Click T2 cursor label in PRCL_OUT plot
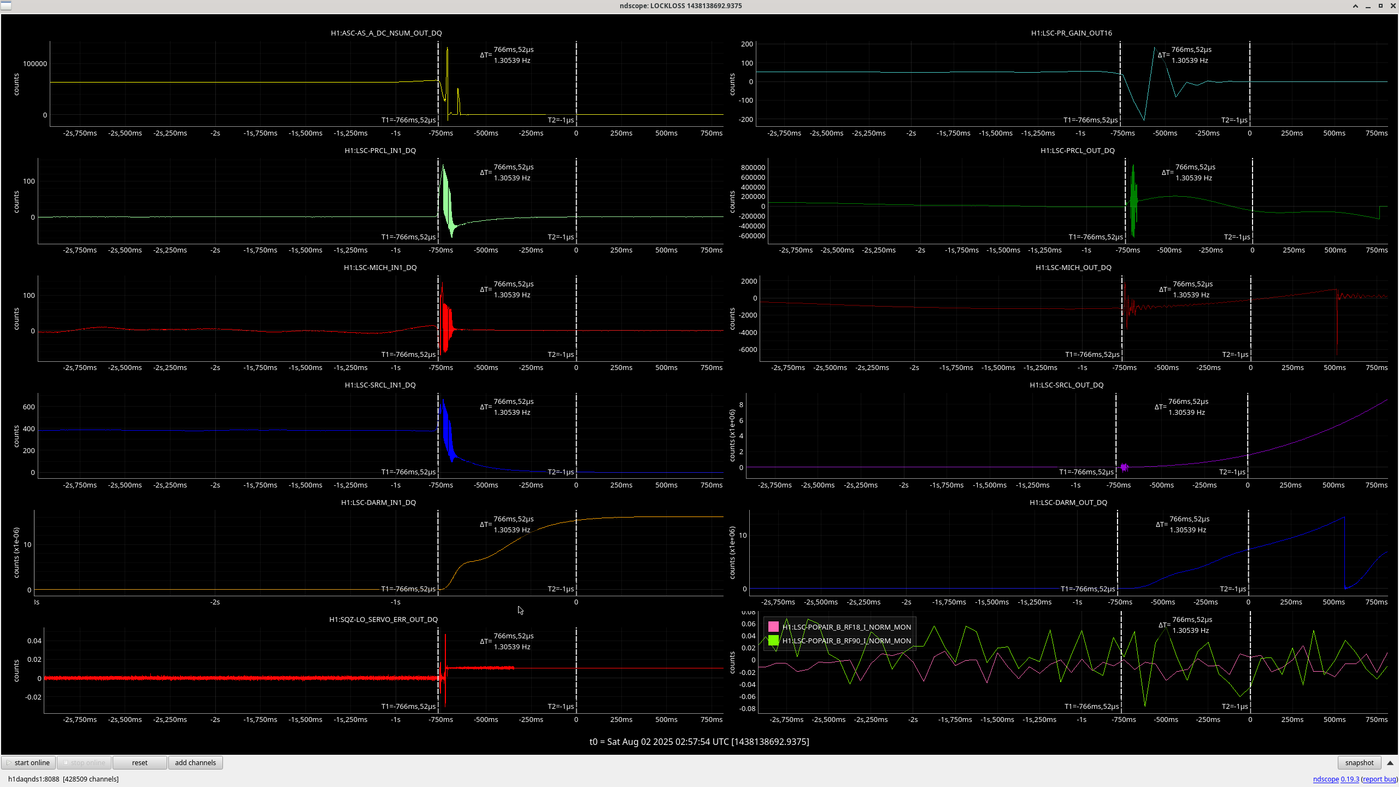1399x787 pixels. pos(1237,237)
